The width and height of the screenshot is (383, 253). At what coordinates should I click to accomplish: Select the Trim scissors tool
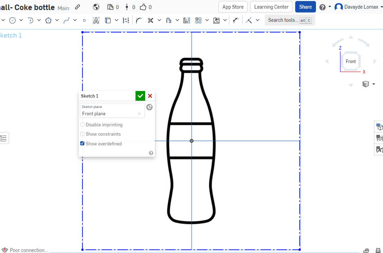coord(150,20)
